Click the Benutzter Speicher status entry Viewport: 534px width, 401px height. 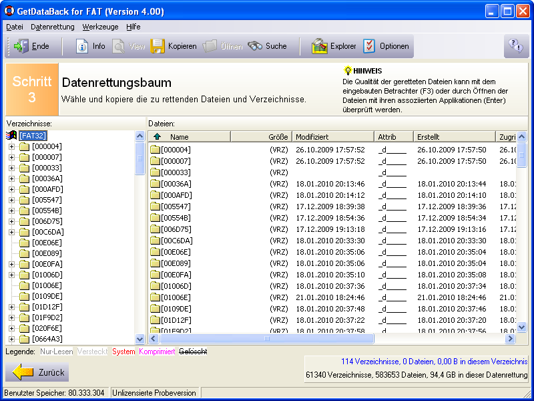(x=54, y=393)
